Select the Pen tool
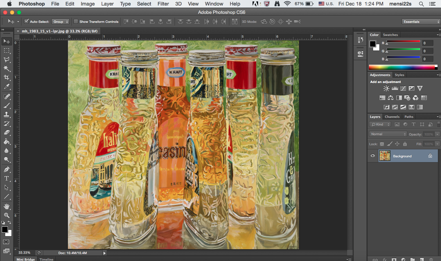441x261 pixels. click(x=6, y=169)
